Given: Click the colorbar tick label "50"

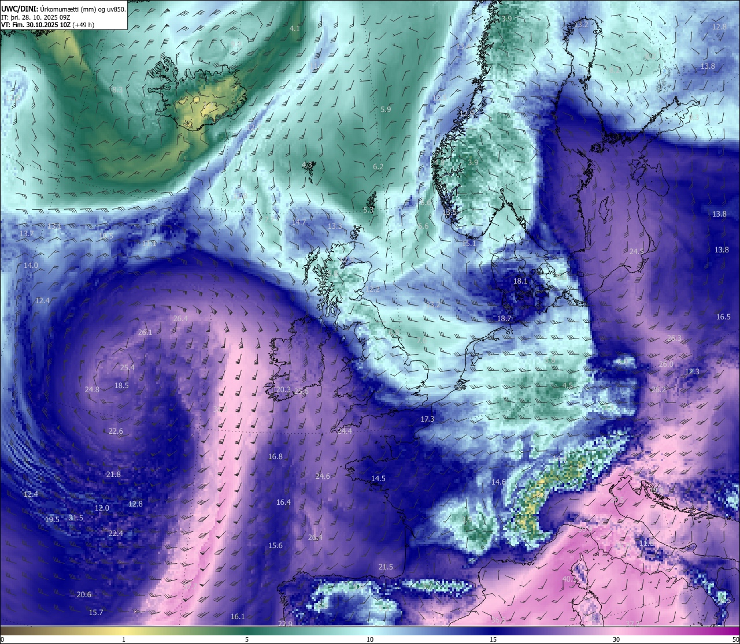Looking at the screenshot, I should [x=735, y=639].
